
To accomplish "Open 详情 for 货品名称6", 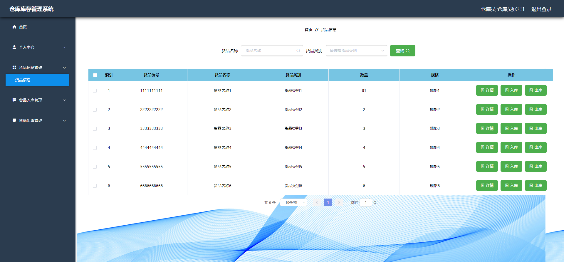I will pyautogui.click(x=487, y=185).
